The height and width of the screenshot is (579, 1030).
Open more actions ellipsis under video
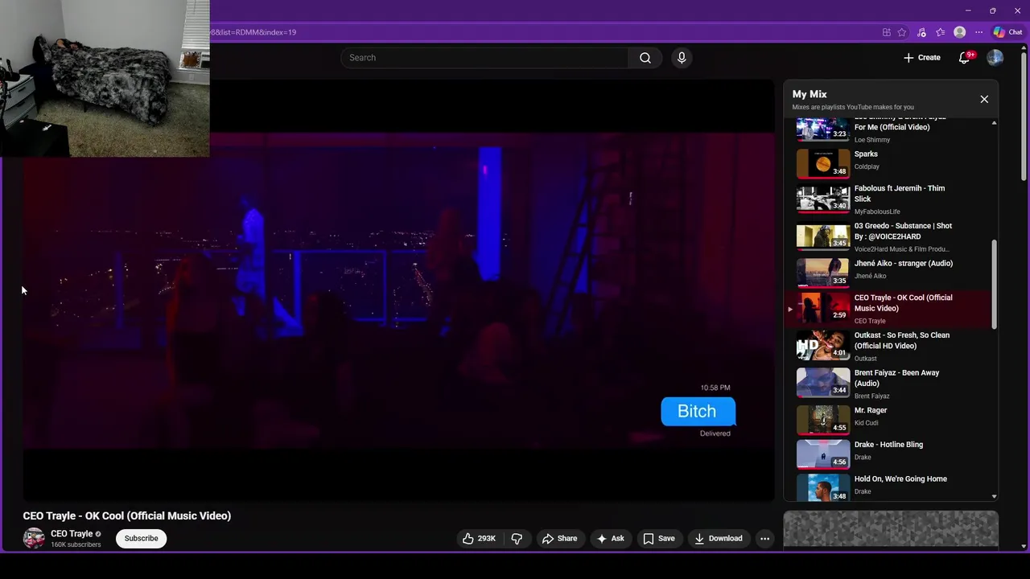point(765,539)
